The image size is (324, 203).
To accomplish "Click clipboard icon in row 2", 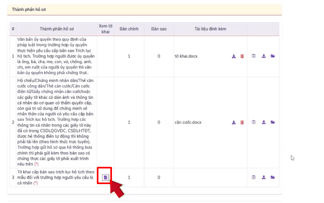I will tap(254, 122).
